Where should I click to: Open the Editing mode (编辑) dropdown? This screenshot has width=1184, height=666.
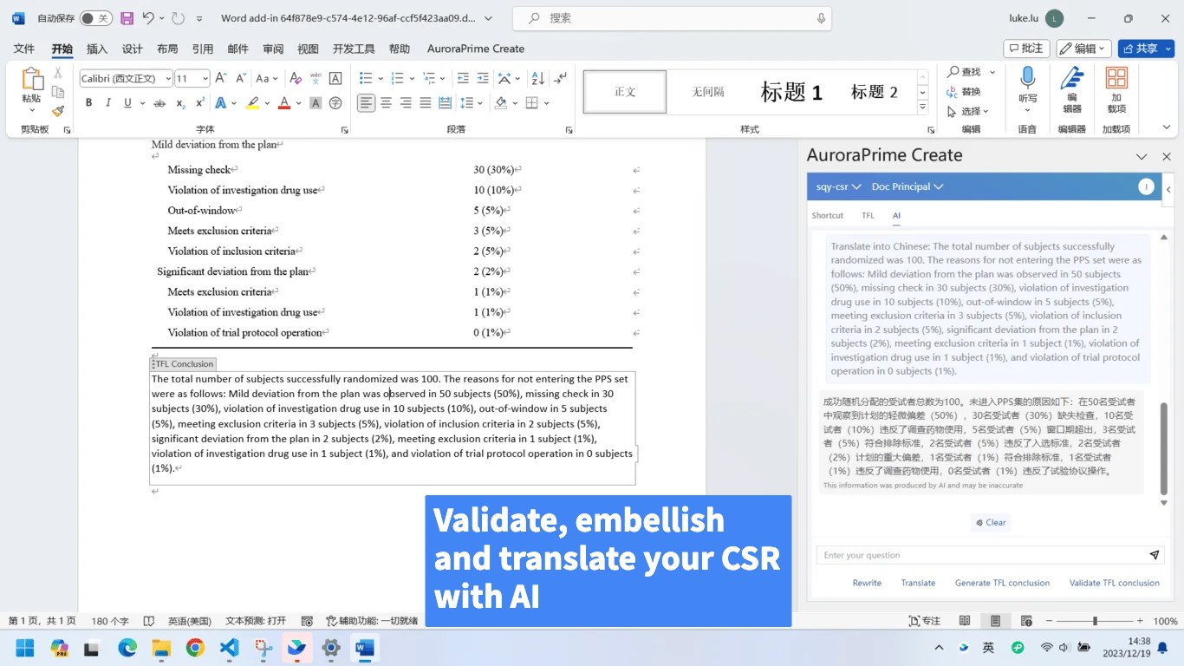tap(1084, 49)
